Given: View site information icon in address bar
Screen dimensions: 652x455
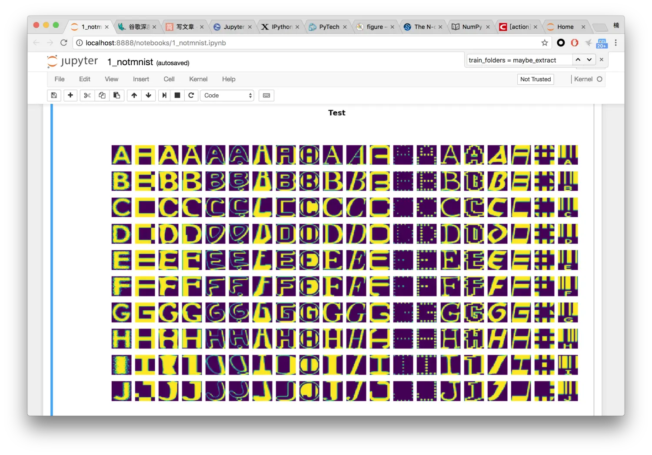Looking at the screenshot, I should click(80, 43).
